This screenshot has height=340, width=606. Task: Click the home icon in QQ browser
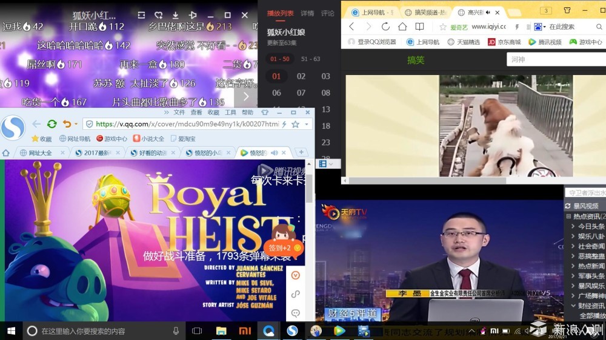[402, 26]
